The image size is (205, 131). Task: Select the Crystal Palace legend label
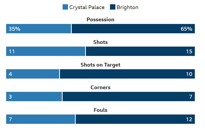click(x=87, y=7)
